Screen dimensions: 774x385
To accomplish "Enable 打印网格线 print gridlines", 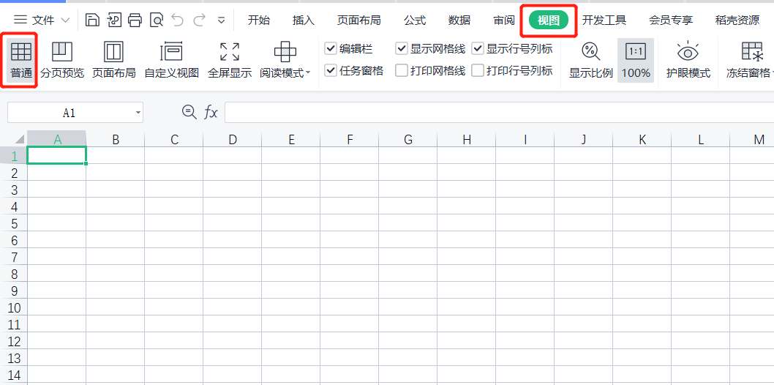I will [402, 70].
